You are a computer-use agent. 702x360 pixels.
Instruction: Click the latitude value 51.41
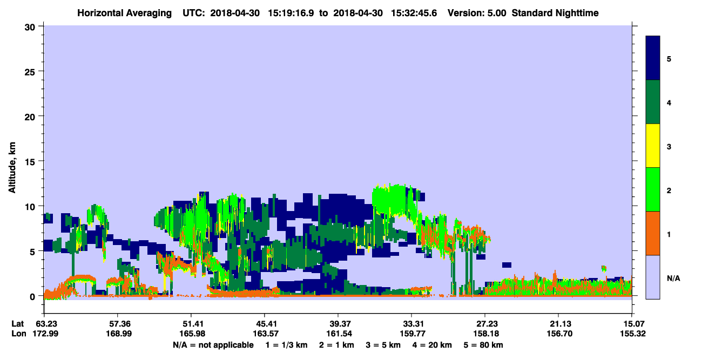191,324
